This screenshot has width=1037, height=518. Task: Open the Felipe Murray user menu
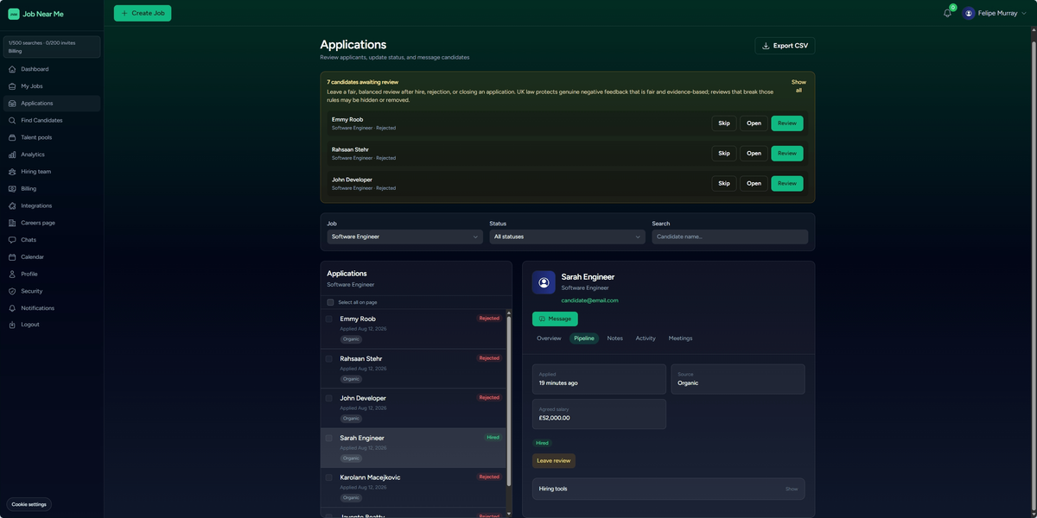point(996,14)
